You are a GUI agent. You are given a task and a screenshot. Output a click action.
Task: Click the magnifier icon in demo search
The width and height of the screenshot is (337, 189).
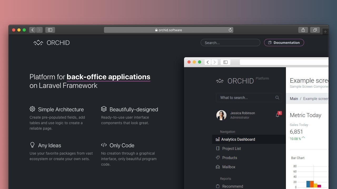click(277, 98)
